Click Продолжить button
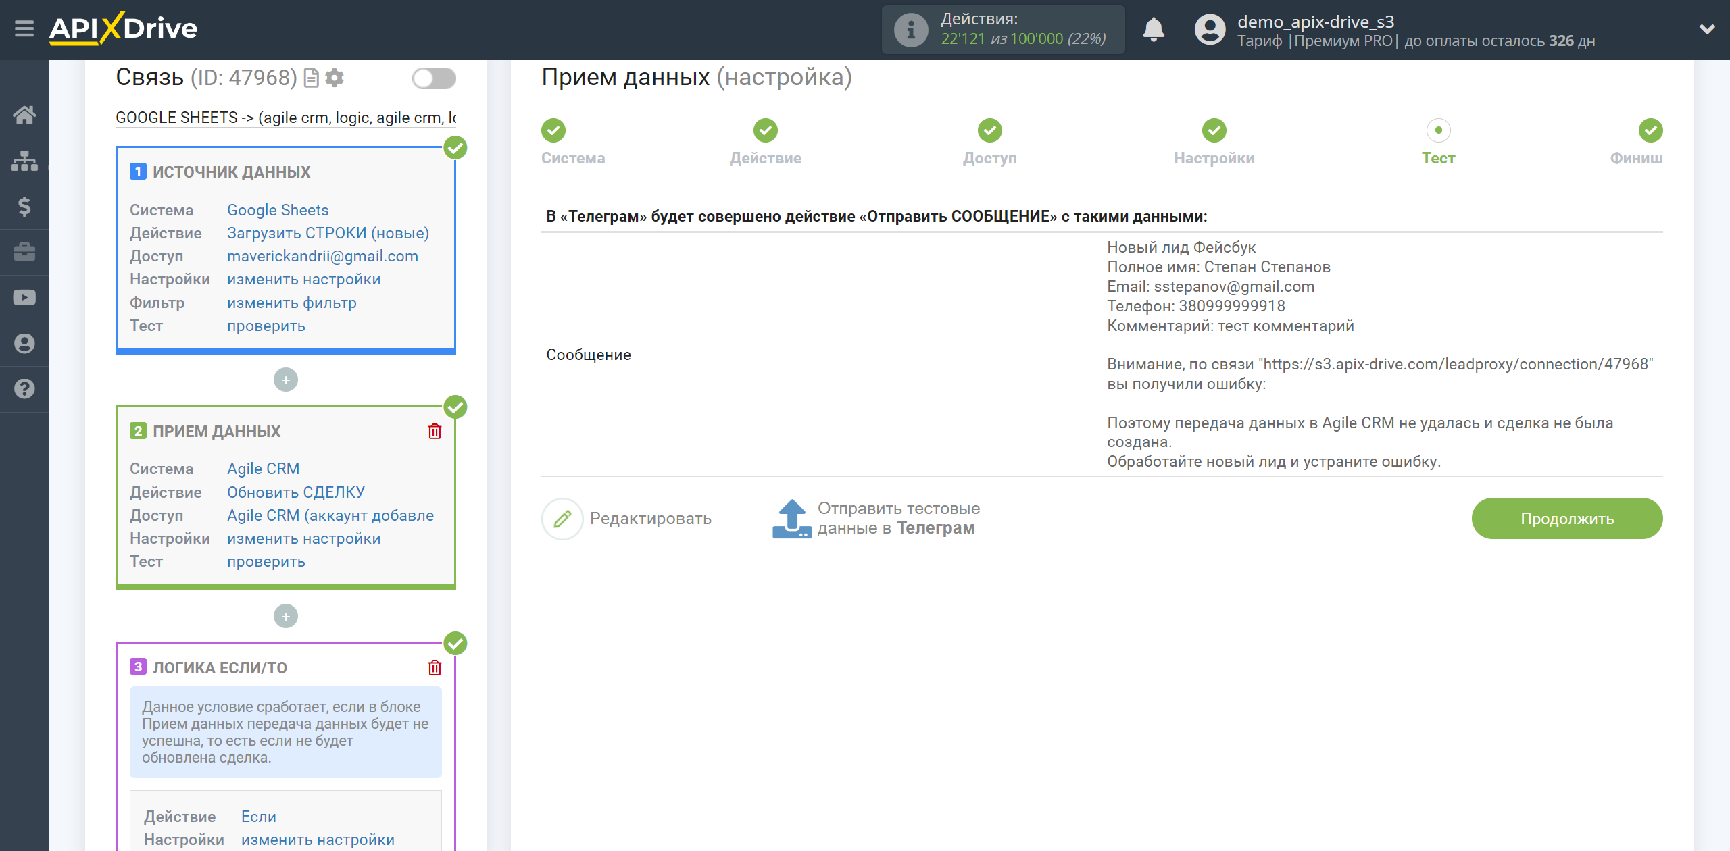Viewport: 1730px width, 851px height. [1567, 519]
